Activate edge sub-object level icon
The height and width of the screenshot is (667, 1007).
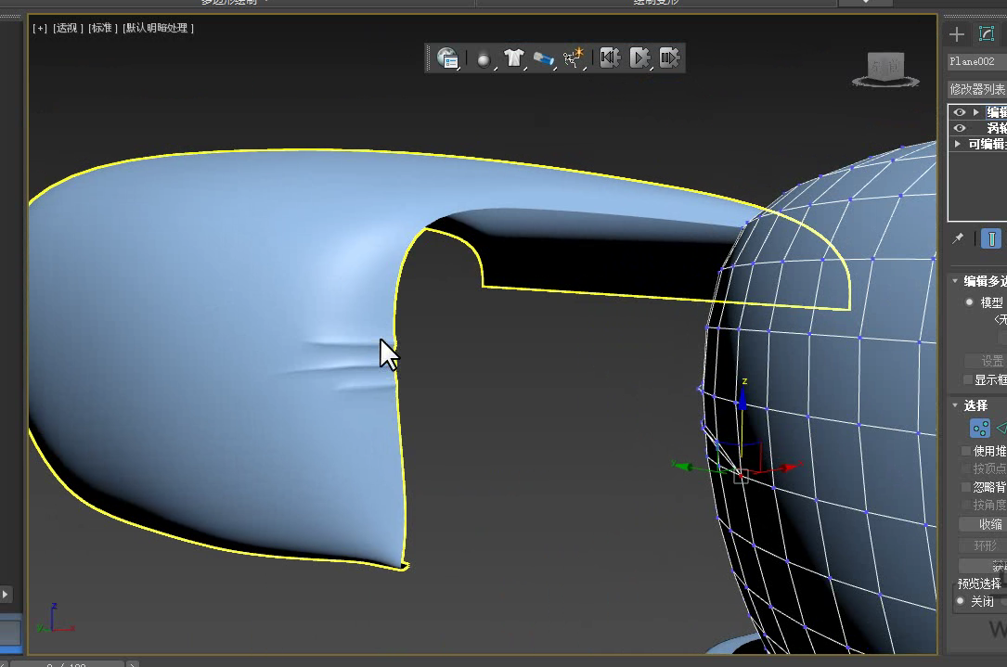coord(1001,429)
